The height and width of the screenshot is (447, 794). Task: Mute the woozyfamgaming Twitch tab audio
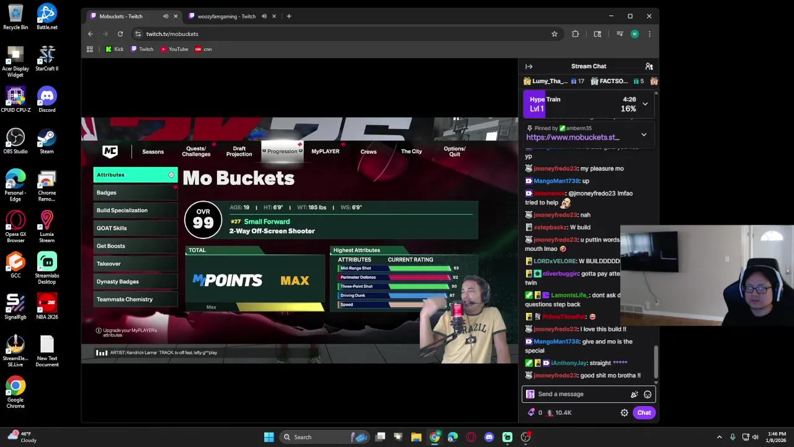coord(264,16)
